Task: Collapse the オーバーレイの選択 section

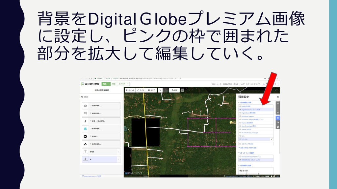Action: point(246,153)
